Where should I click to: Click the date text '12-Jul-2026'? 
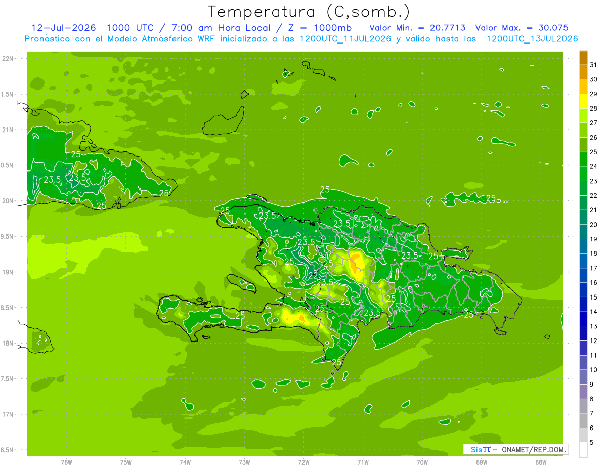pos(63,28)
